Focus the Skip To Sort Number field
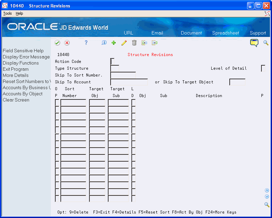The image size is (272, 218). [123, 75]
